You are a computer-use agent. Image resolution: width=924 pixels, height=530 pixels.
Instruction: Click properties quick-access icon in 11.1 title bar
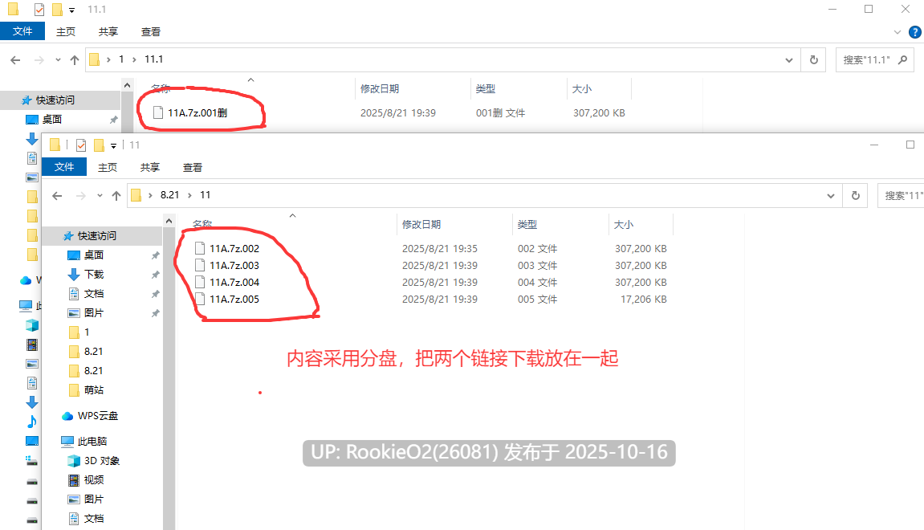click(x=39, y=10)
